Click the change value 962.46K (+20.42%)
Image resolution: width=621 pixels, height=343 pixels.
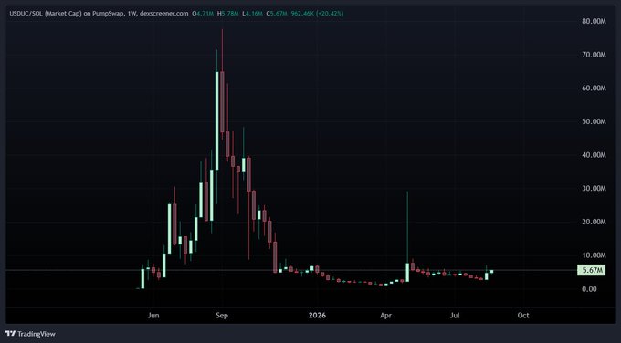click(317, 14)
